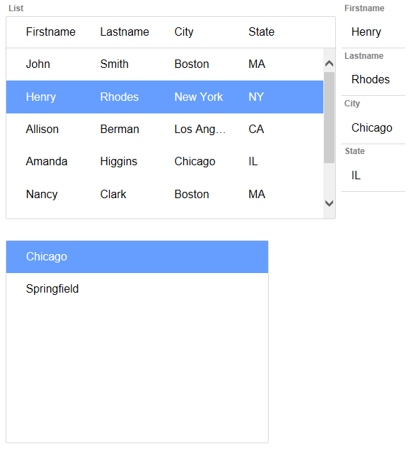Select the Amanda Higgins row

164,162
